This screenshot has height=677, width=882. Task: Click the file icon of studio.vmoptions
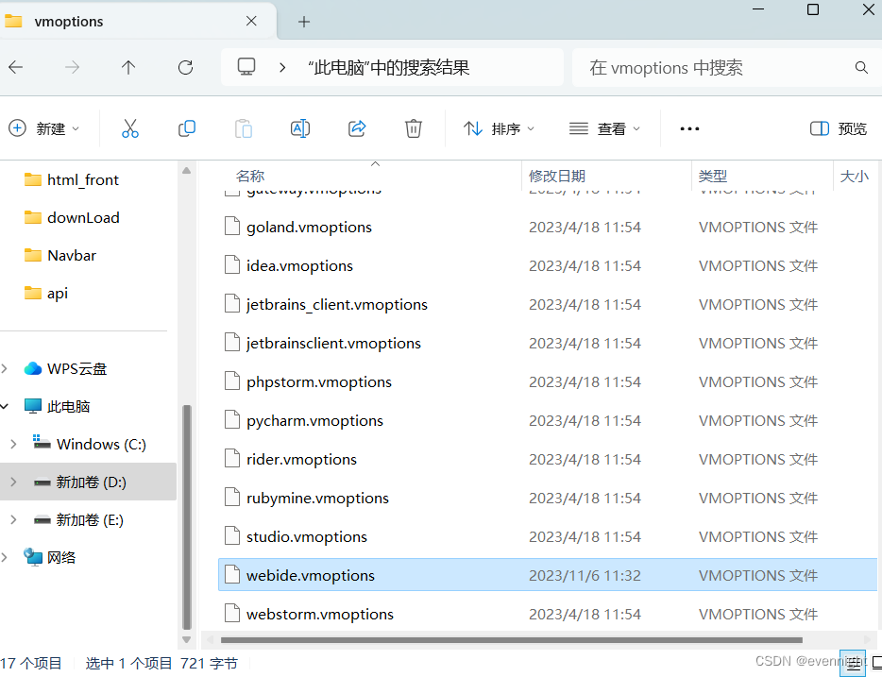pos(232,536)
